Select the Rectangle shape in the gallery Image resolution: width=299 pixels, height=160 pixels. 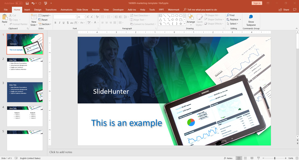(173, 16)
